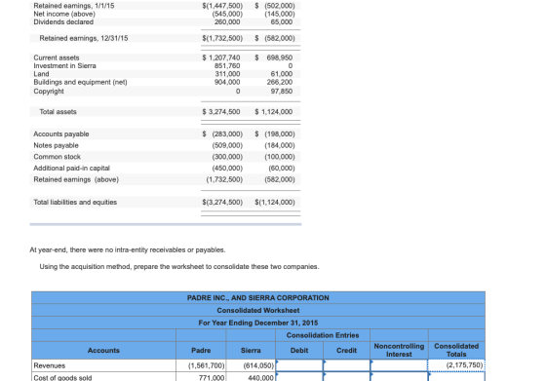
Task: Select total value $(1,124,000)
Action: [275, 202]
